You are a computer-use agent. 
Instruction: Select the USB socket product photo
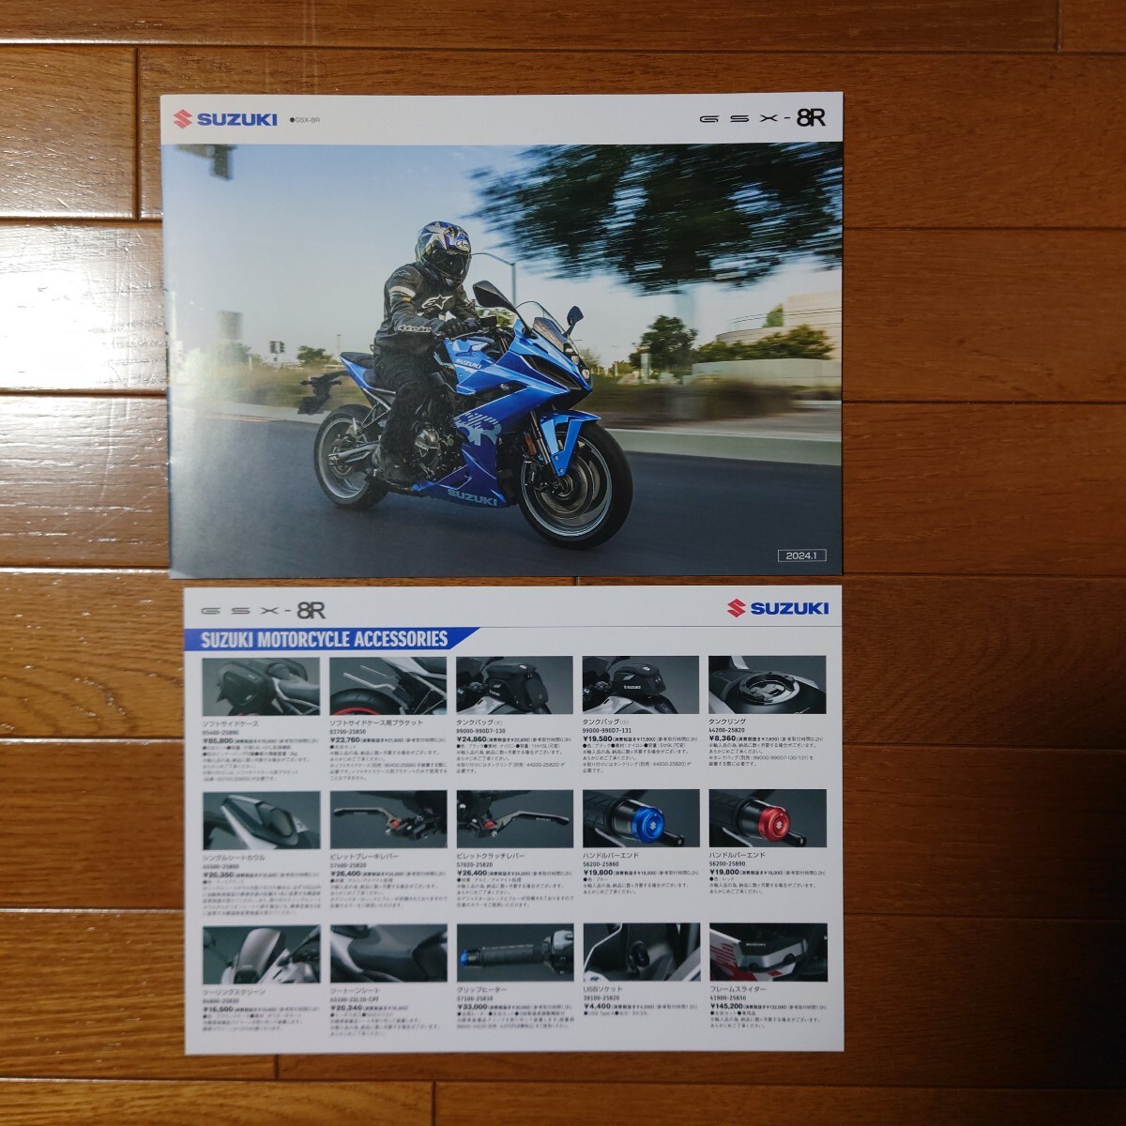point(641,954)
